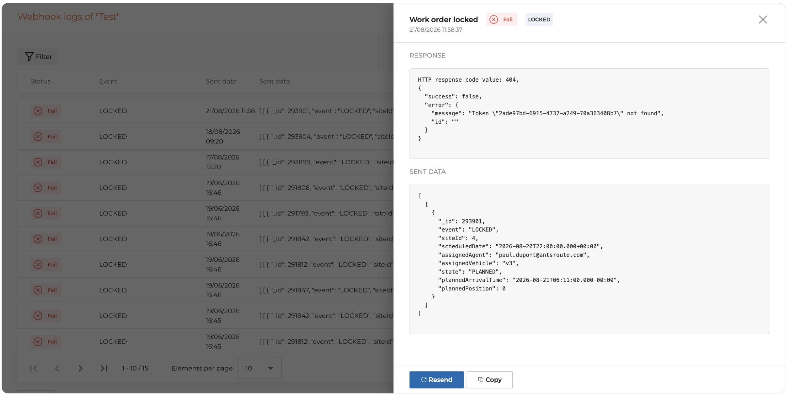
Task: Go to the first page of logs
Action: 34,368
